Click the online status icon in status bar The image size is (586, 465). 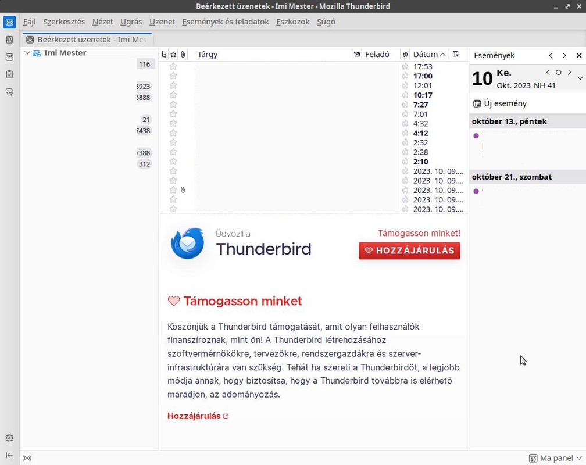click(x=27, y=458)
